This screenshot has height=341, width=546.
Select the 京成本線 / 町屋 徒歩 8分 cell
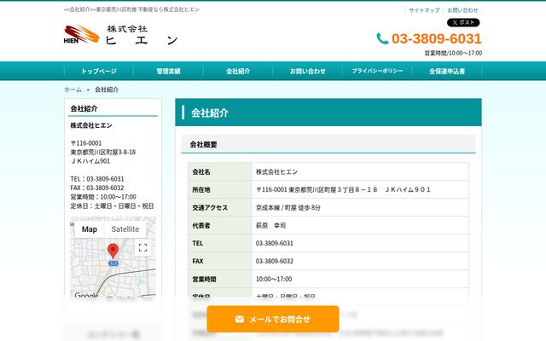tap(360, 207)
